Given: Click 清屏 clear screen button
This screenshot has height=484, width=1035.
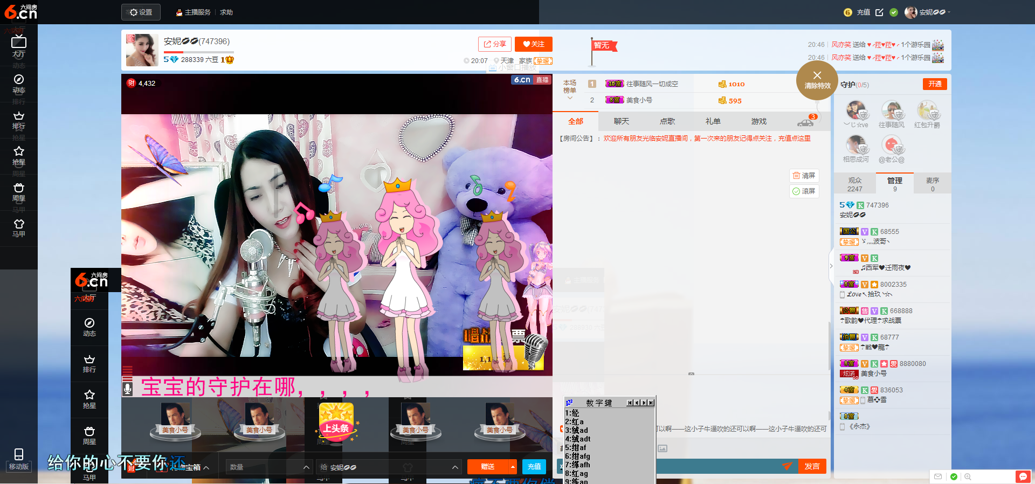Looking at the screenshot, I should 804,176.
